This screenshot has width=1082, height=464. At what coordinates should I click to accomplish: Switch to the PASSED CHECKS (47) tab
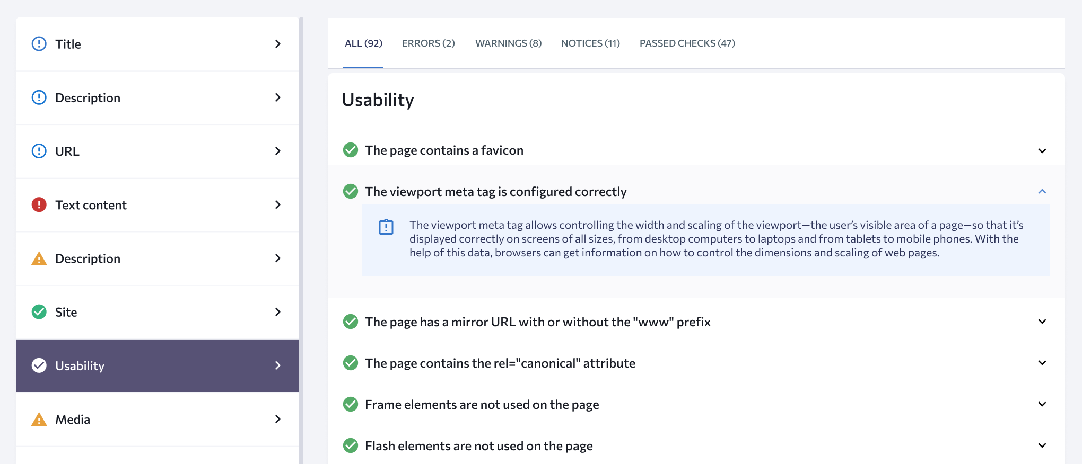[x=687, y=43]
